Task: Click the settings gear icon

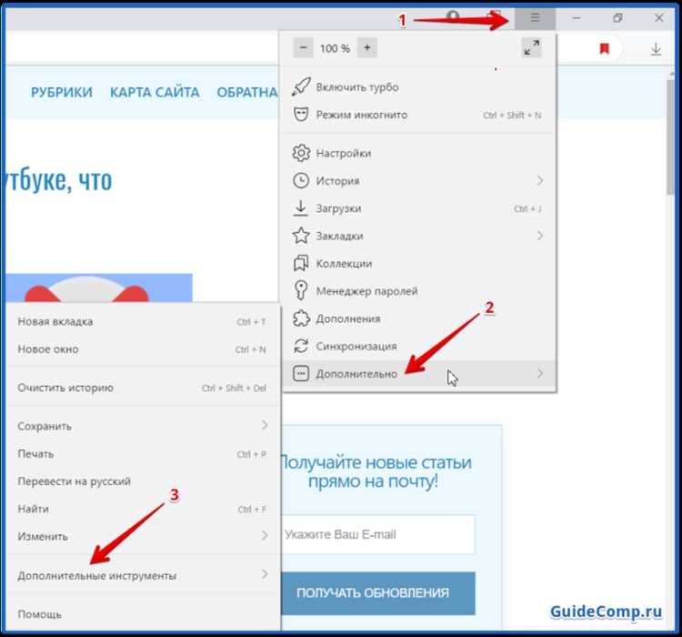Action: click(x=301, y=153)
